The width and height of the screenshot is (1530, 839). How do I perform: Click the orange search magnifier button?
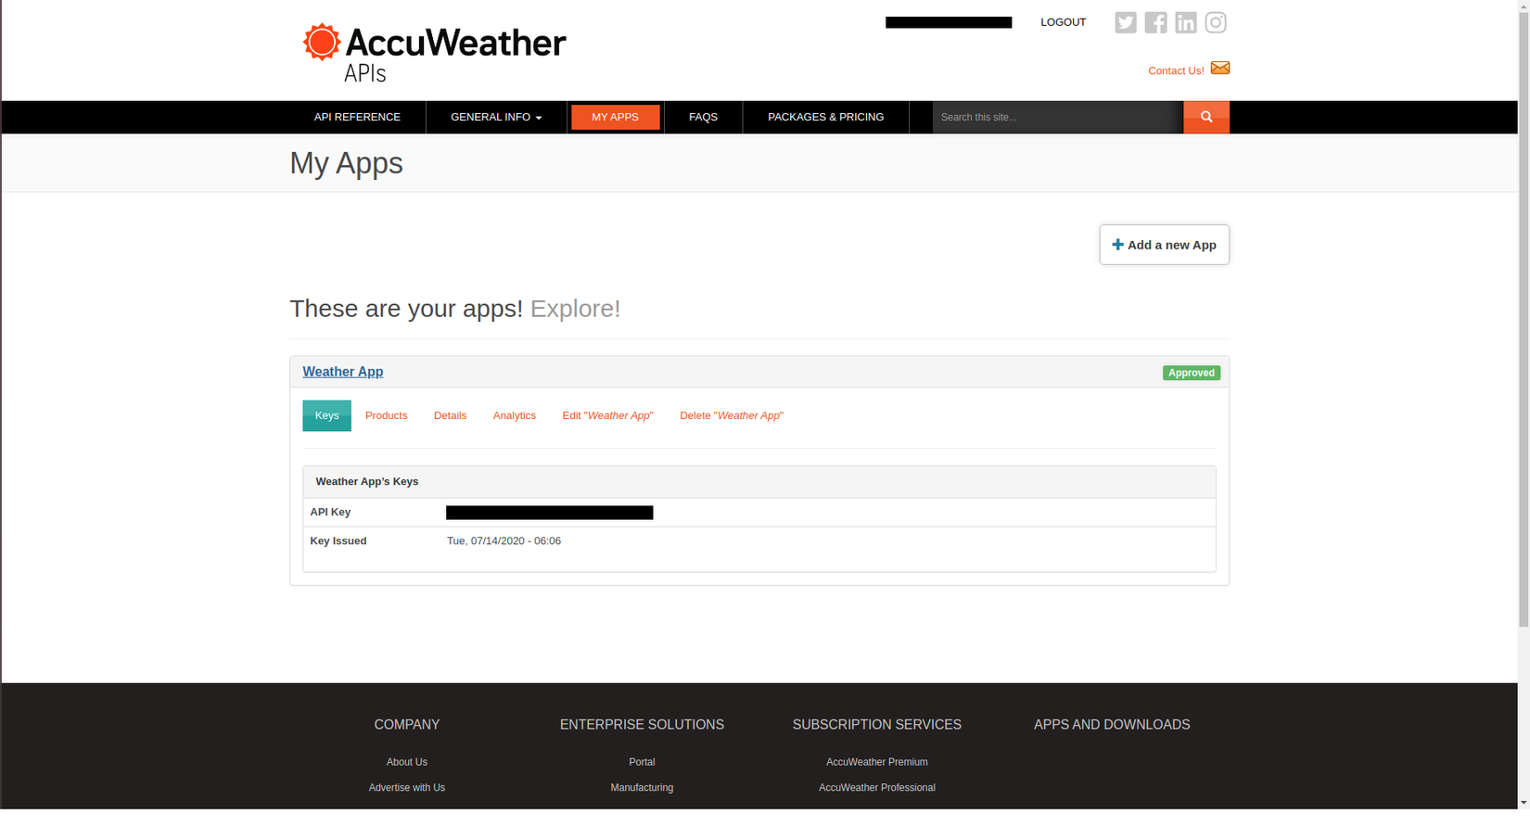pos(1206,117)
